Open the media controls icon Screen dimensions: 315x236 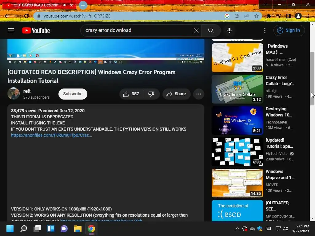pos(278,16)
